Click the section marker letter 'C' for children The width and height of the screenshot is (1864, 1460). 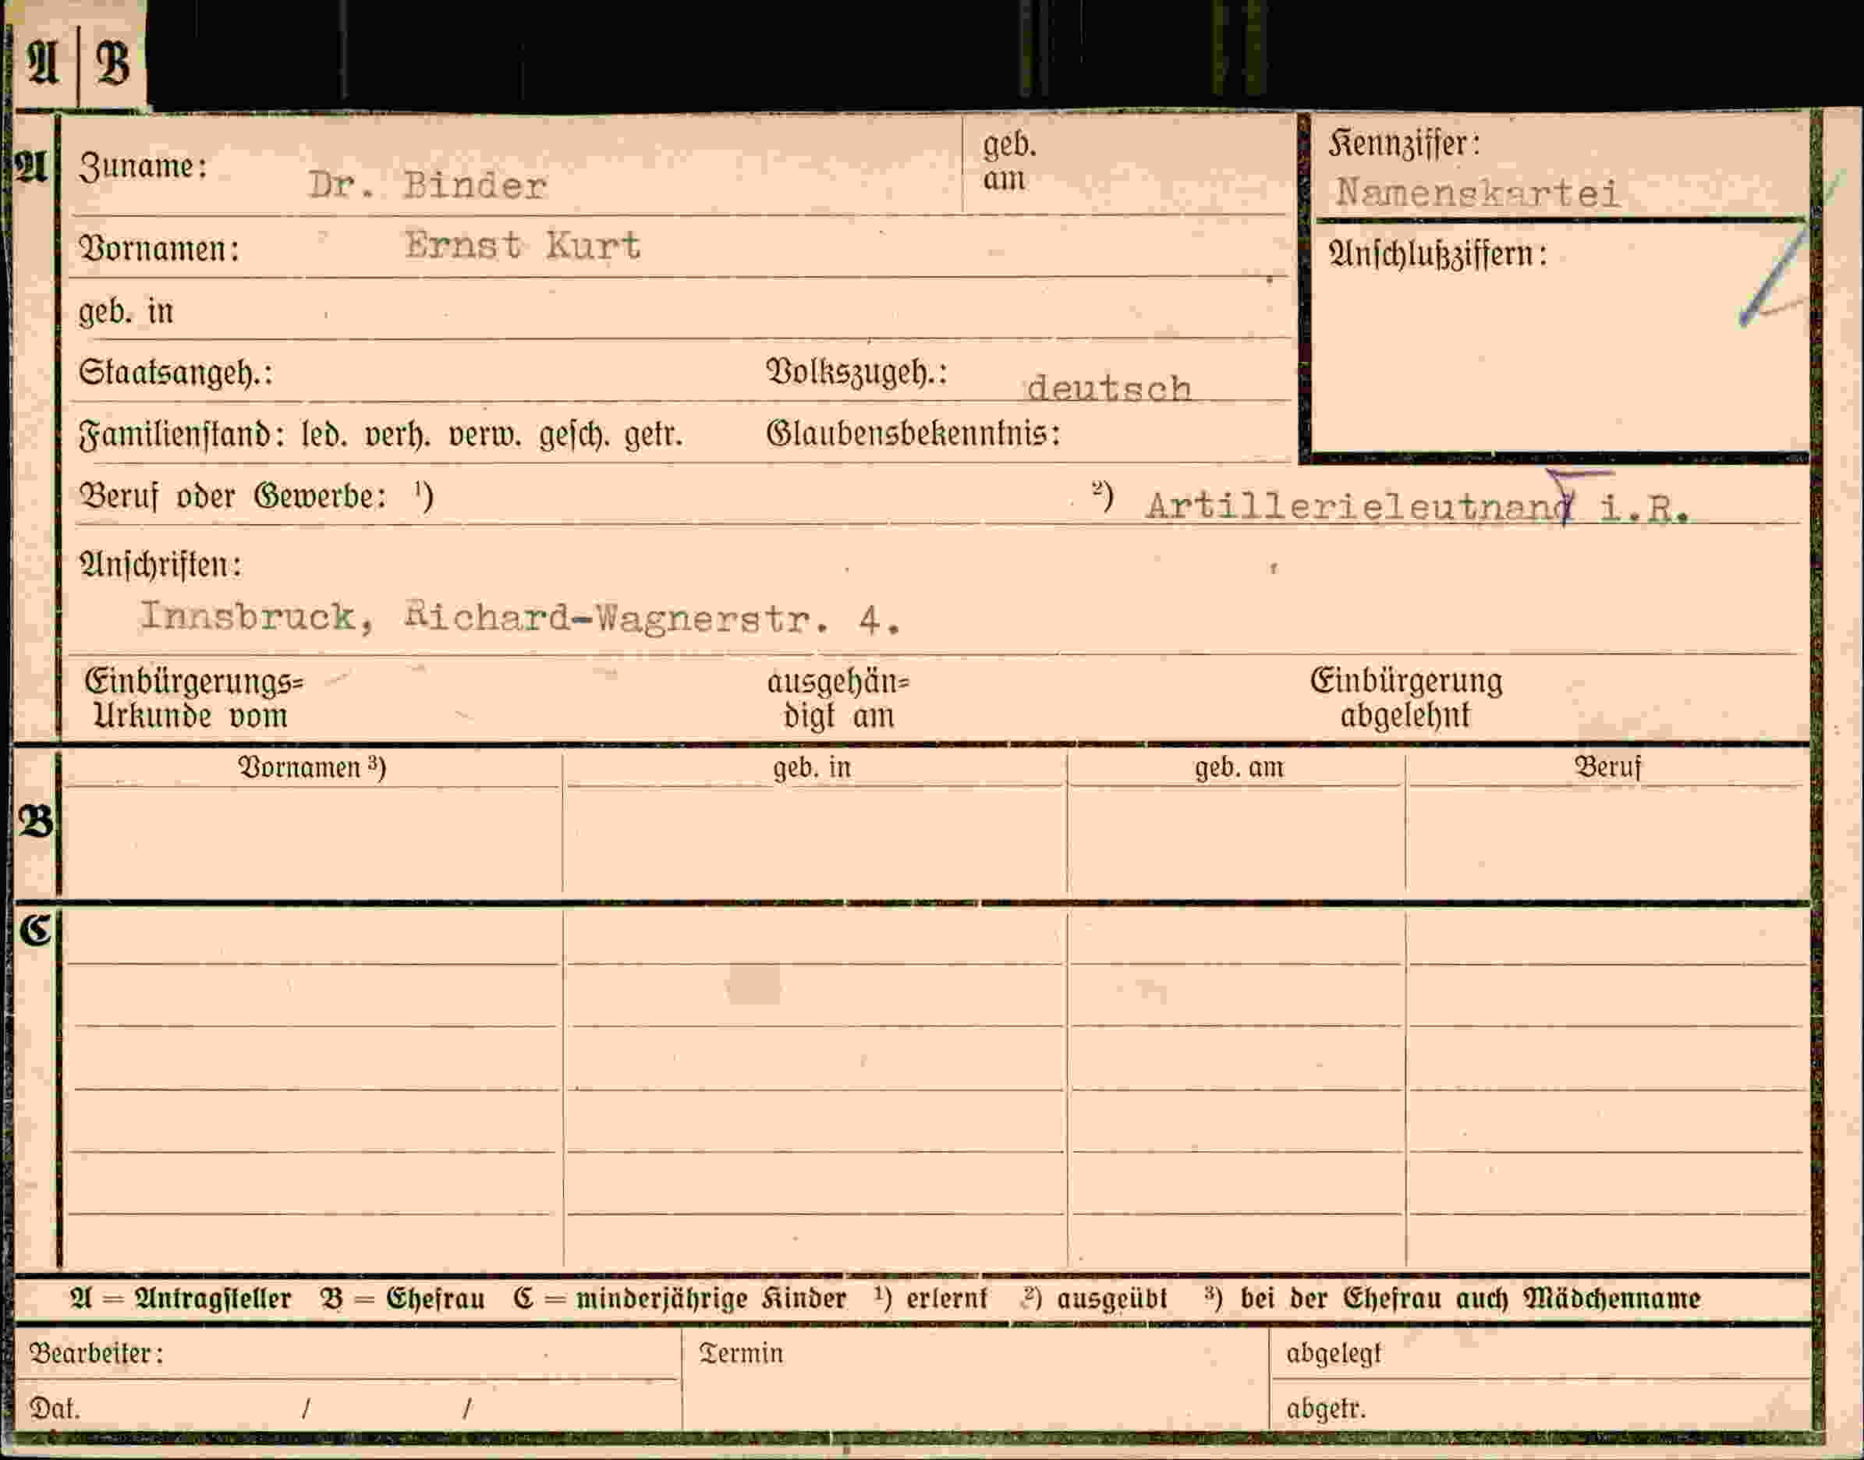[37, 929]
